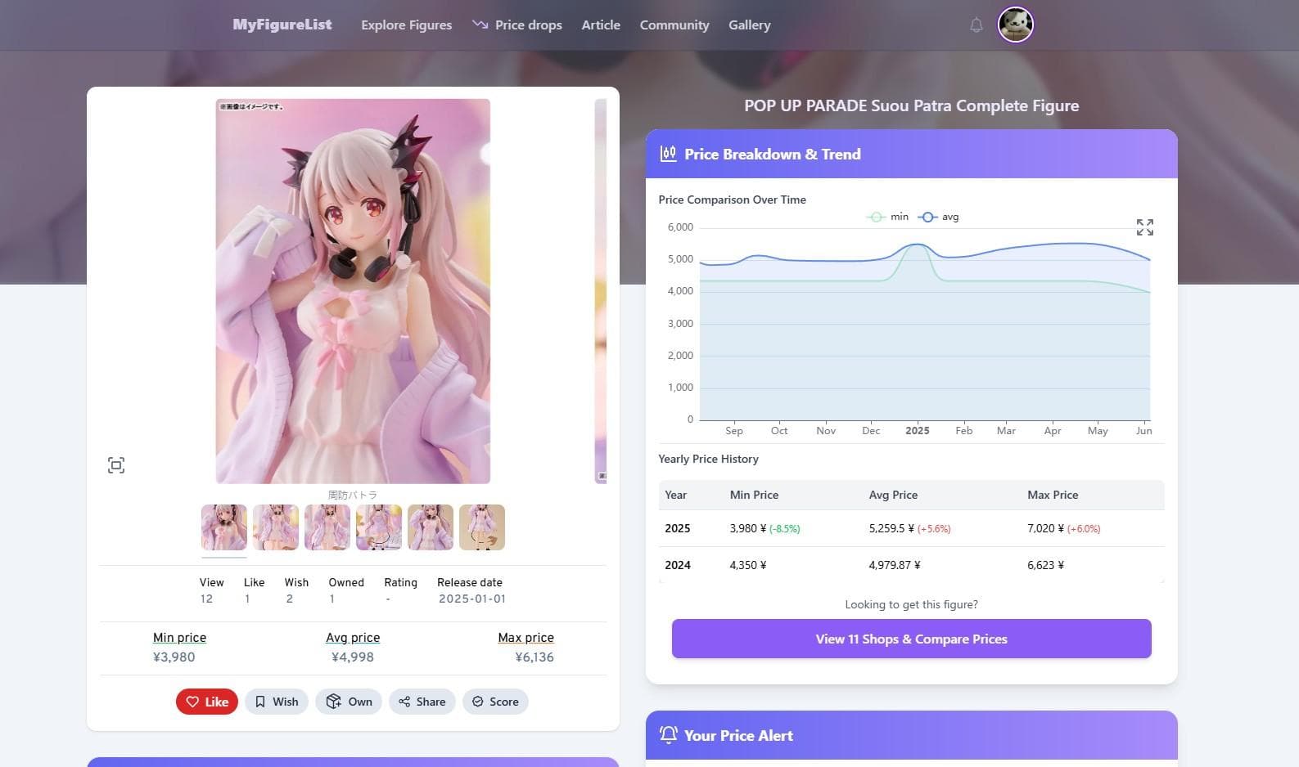Screen dimensions: 1299x767
Task: Click the price drops trend arrow icon
Action: click(x=480, y=25)
